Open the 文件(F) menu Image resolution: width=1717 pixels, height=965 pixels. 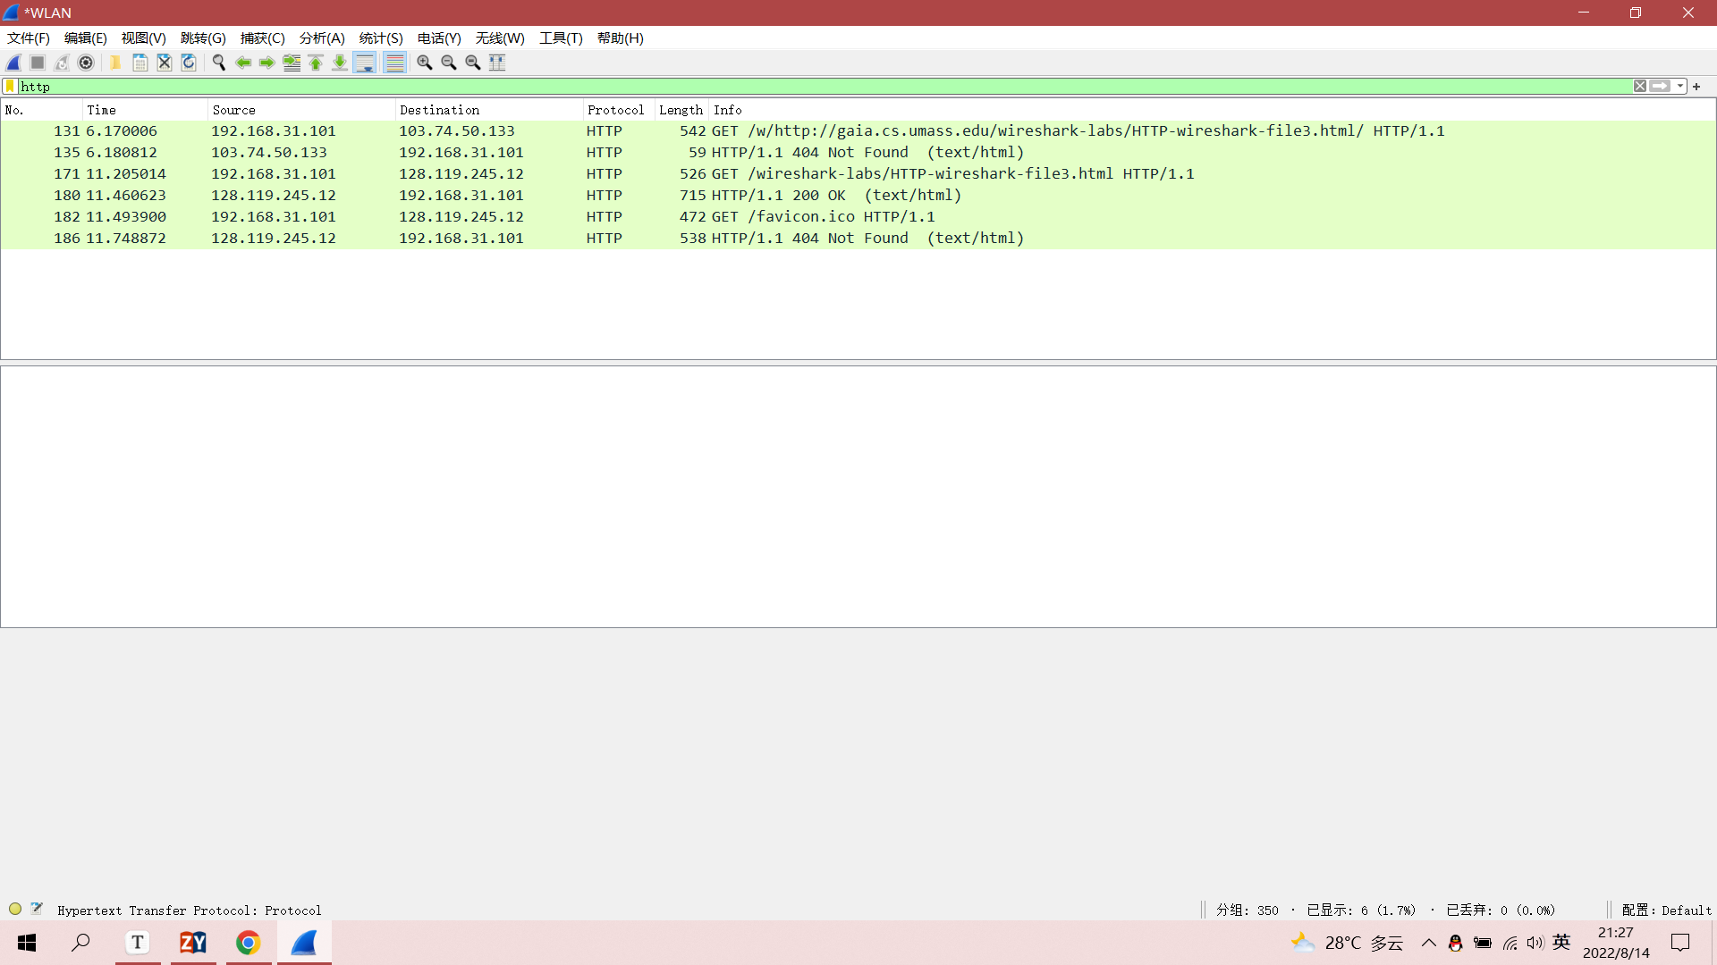point(29,38)
